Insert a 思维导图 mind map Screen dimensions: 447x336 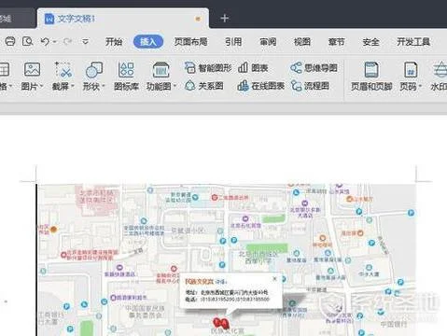coord(314,67)
